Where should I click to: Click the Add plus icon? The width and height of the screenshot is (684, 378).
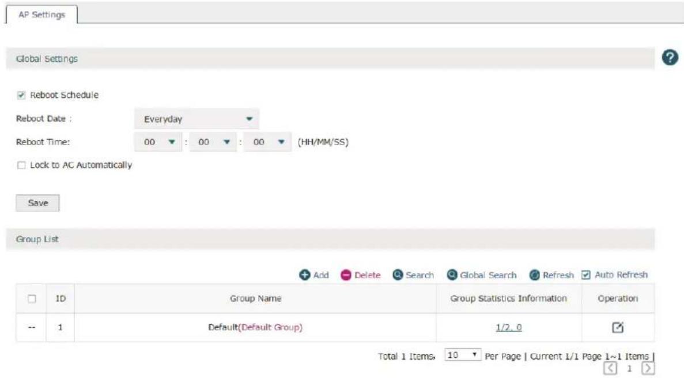pos(304,275)
